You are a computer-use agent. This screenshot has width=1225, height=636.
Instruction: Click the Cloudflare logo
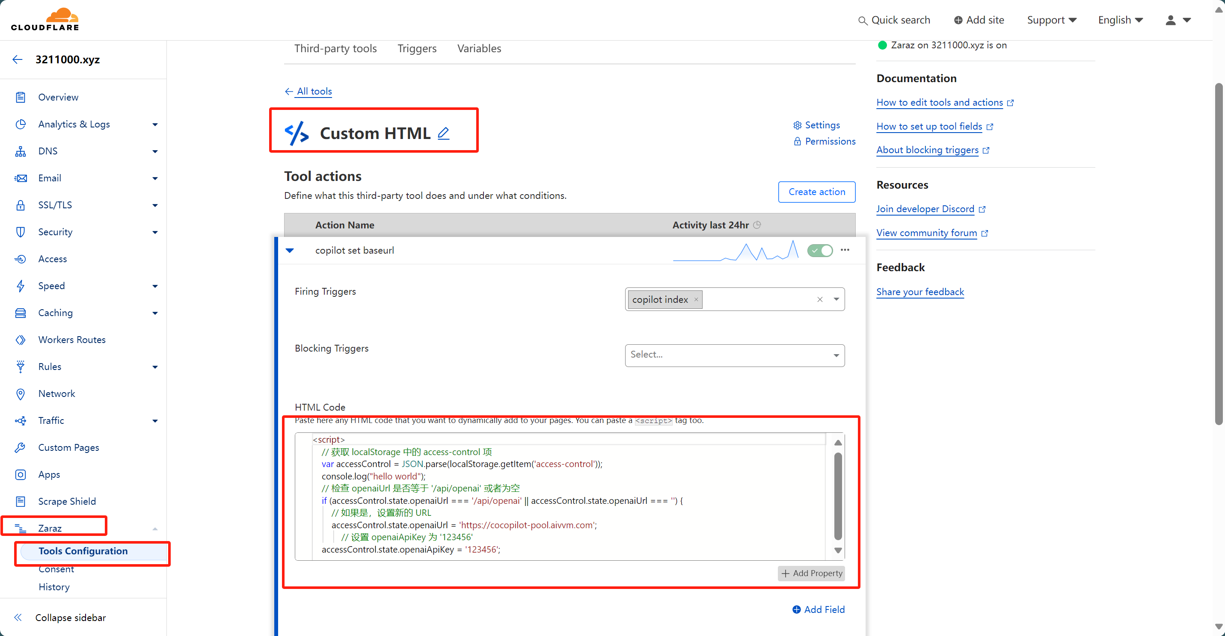(x=45, y=20)
